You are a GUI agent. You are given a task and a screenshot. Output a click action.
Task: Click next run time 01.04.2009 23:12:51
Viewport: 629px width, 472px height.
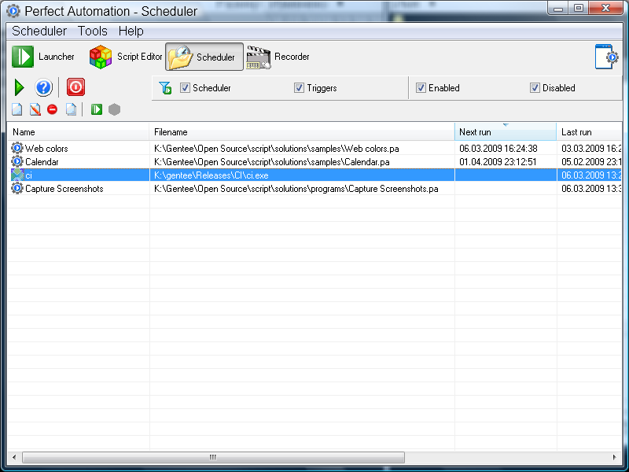(498, 162)
